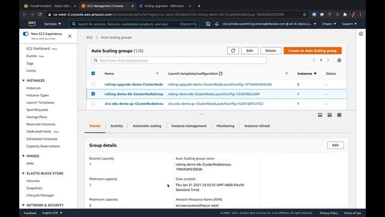
Task: Open the English (US) language dropdown
Action: point(52,213)
